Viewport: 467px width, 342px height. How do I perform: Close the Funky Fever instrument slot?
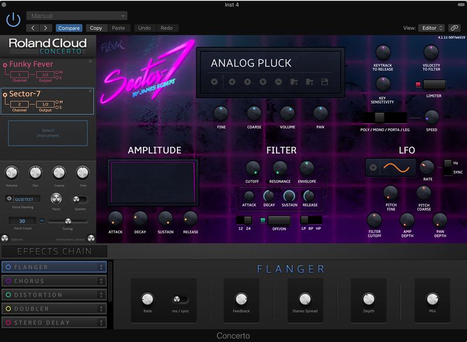(x=90, y=61)
